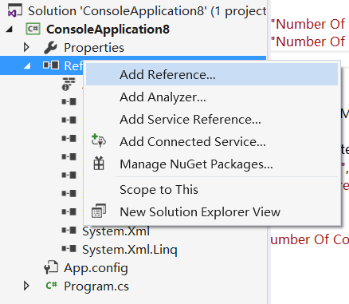Click the Add Connected Service plug icon

tap(99, 140)
